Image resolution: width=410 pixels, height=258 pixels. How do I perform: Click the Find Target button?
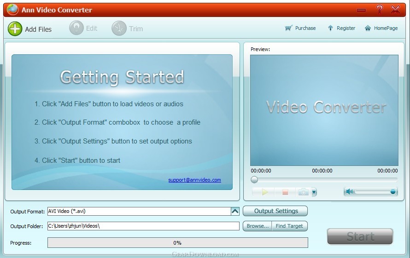[x=289, y=226]
